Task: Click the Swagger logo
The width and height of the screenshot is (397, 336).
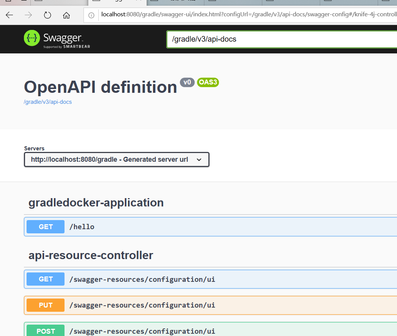Action: [x=57, y=39]
